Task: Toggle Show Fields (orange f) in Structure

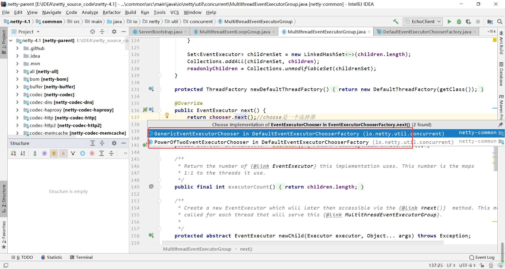Action: coord(54,153)
